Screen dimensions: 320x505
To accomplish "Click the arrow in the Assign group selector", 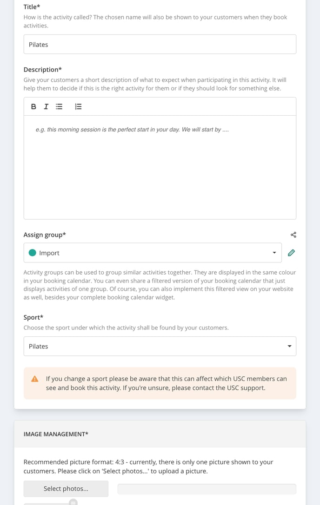I will (x=274, y=253).
